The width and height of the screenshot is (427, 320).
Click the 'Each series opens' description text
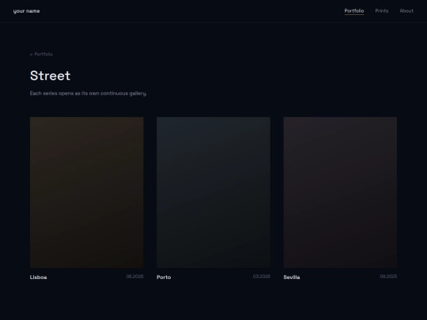point(89,93)
